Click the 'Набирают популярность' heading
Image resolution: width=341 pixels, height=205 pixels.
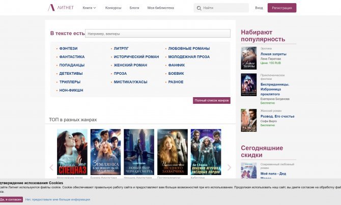tap(263, 36)
